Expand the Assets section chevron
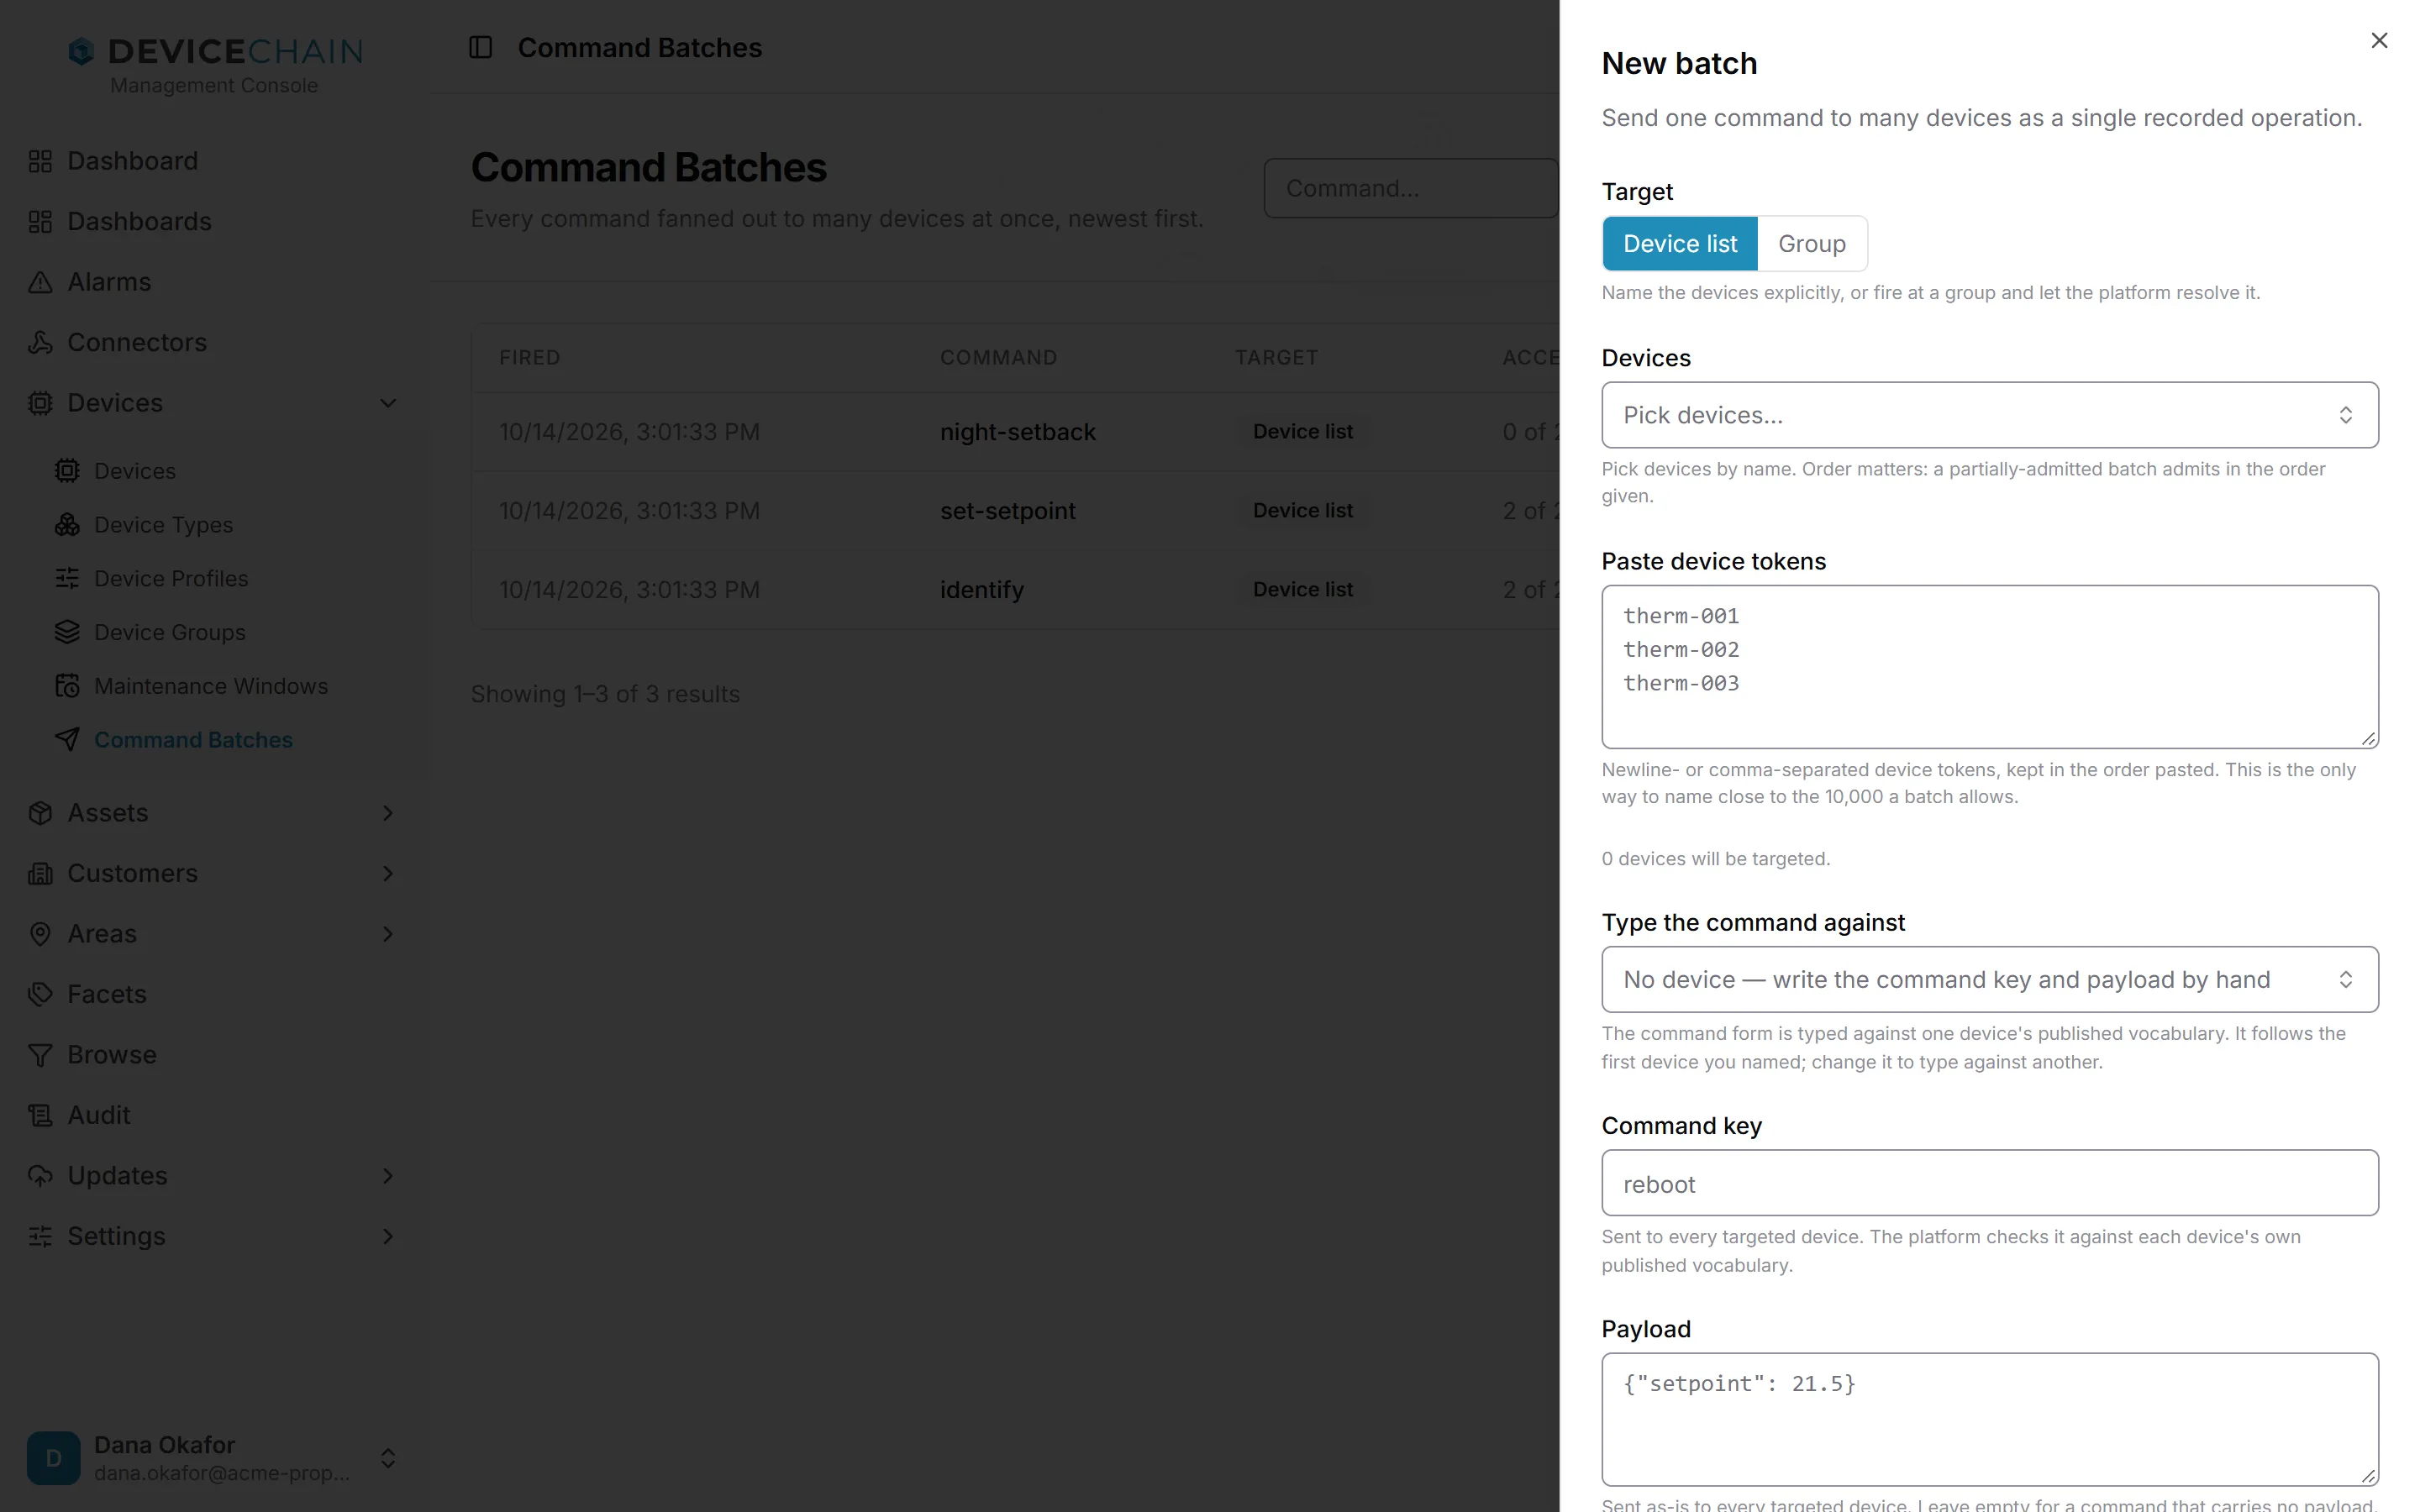 click(388, 813)
